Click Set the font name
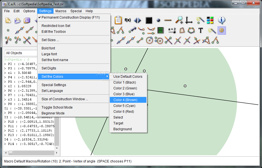This screenshot has width=262, height=168. (74, 60)
